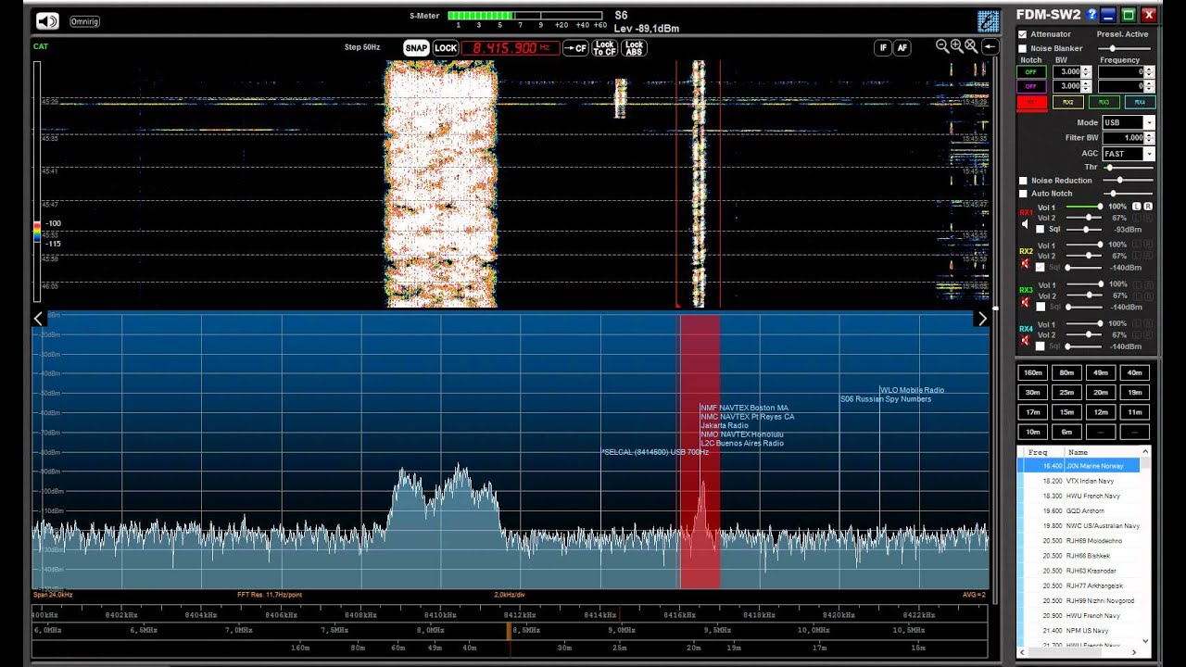Select the 49m band button
1186x667 pixels.
(x=1101, y=372)
